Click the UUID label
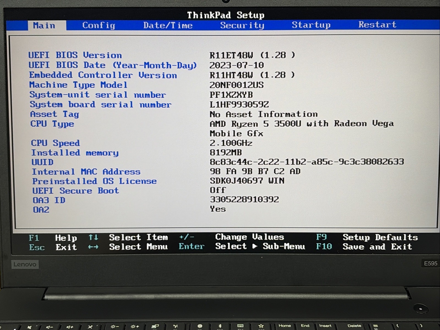 pos(42,162)
